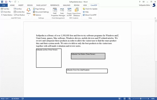
Task: Insert a Check Box PDF field
Action: [x=6, y=12]
